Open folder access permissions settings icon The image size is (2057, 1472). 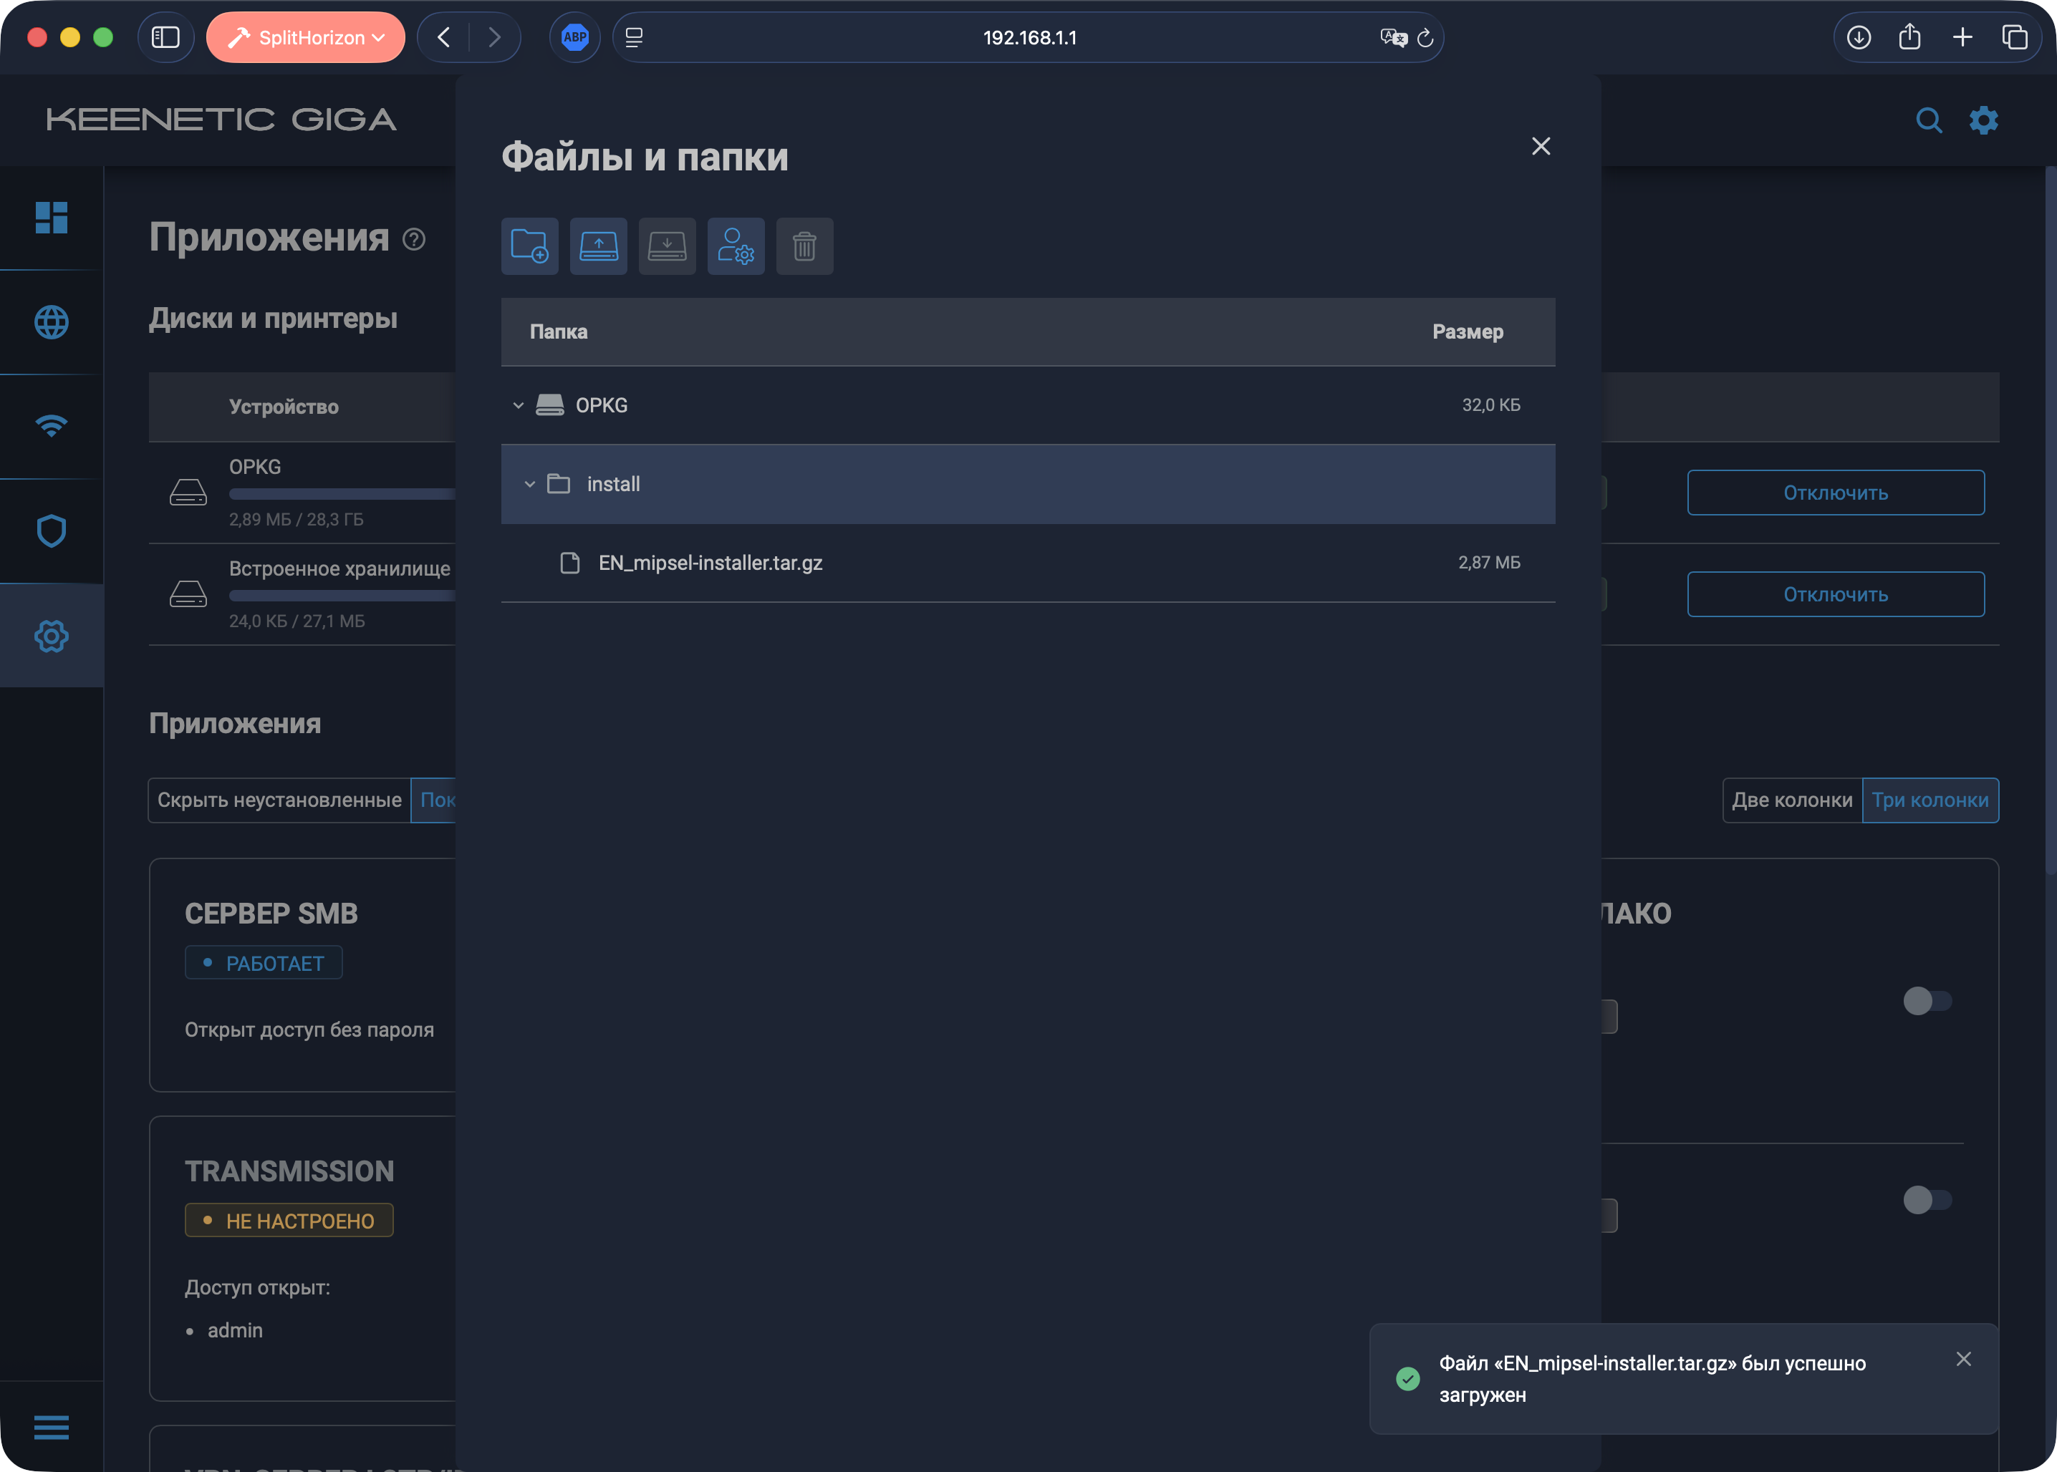tap(736, 246)
